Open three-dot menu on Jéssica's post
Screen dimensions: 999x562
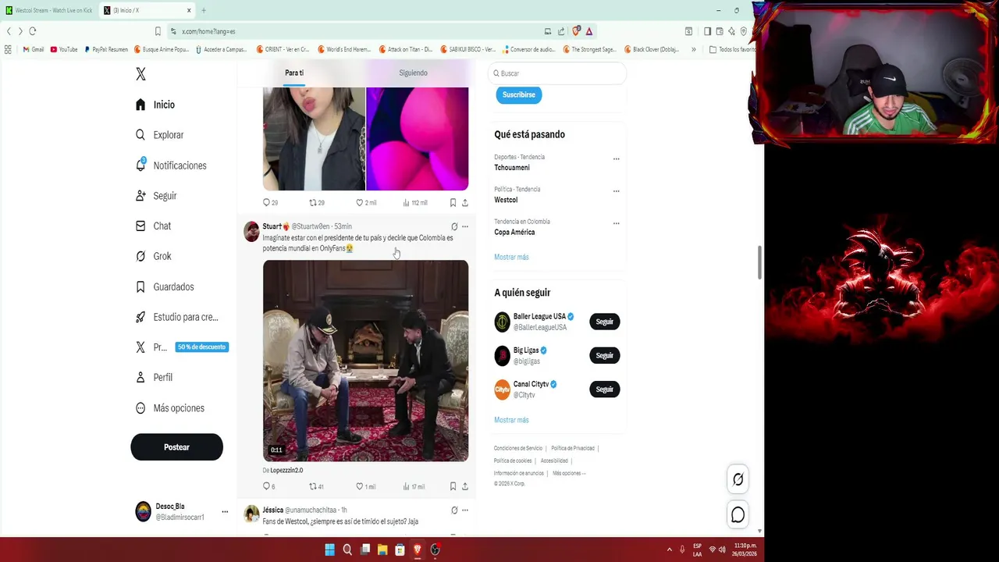[x=465, y=510]
